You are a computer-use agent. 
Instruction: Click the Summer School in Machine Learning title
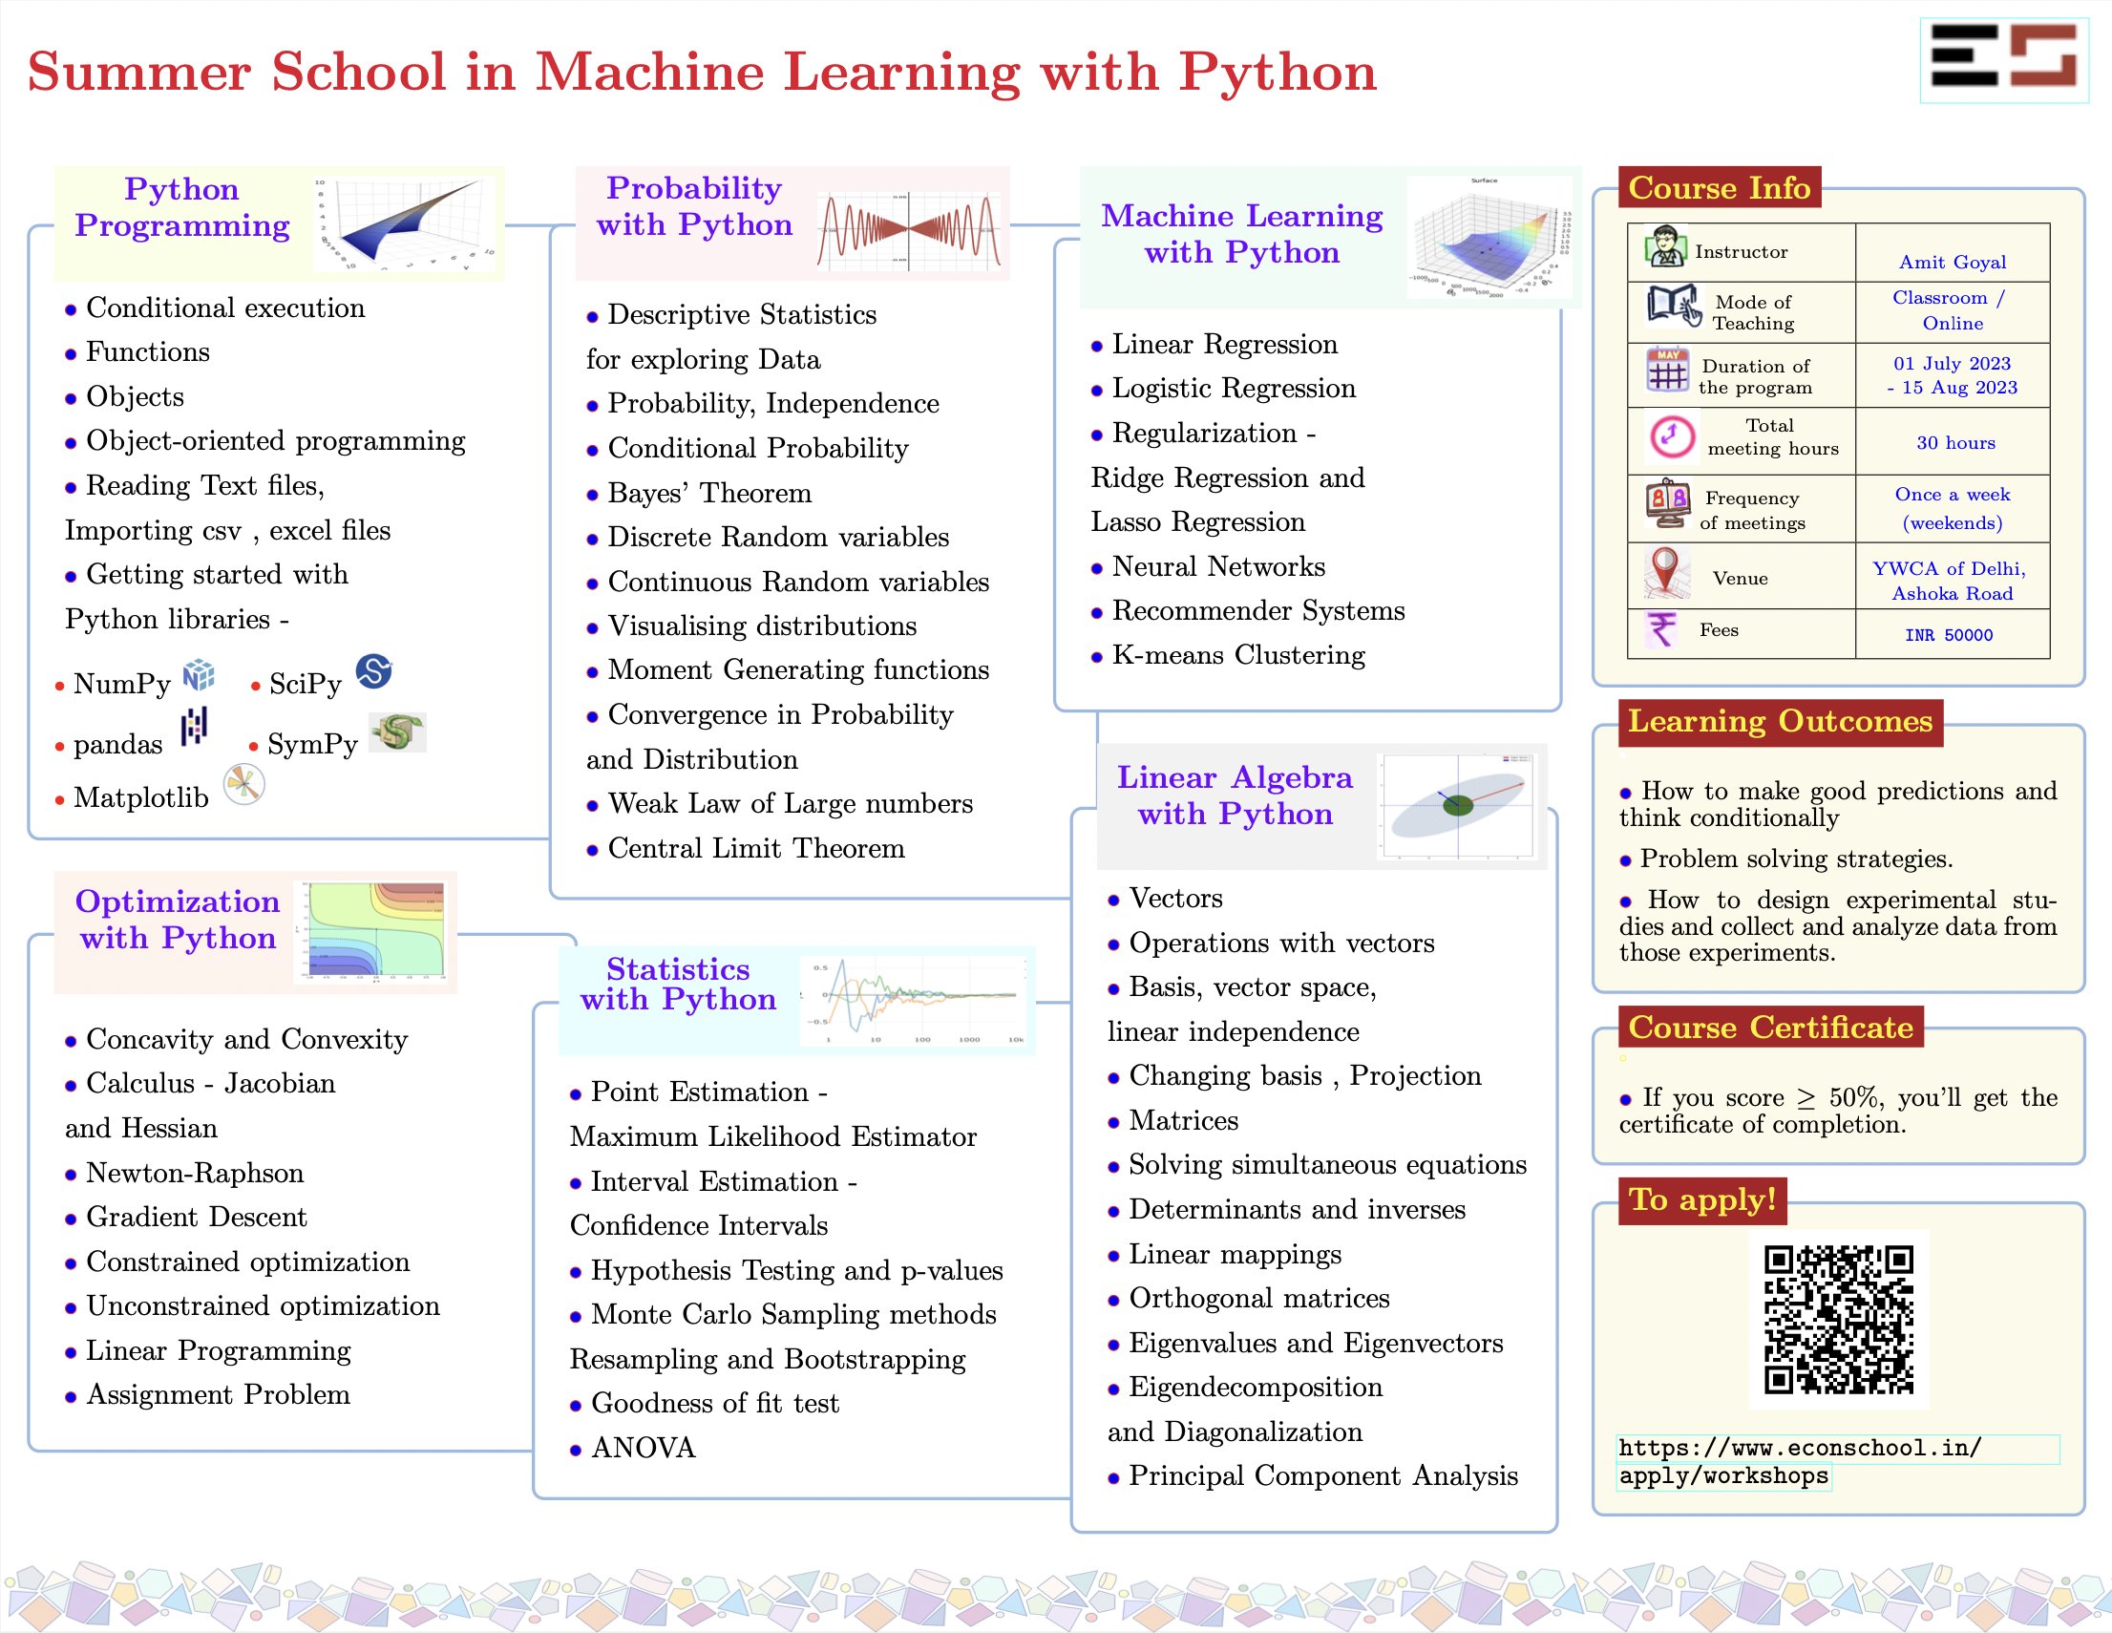coord(702,72)
